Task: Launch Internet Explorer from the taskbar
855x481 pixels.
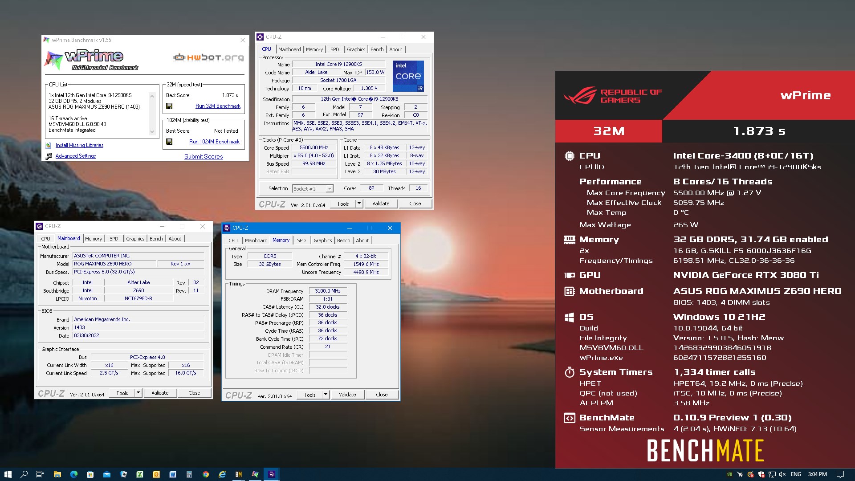Action: click(x=222, y=474)
